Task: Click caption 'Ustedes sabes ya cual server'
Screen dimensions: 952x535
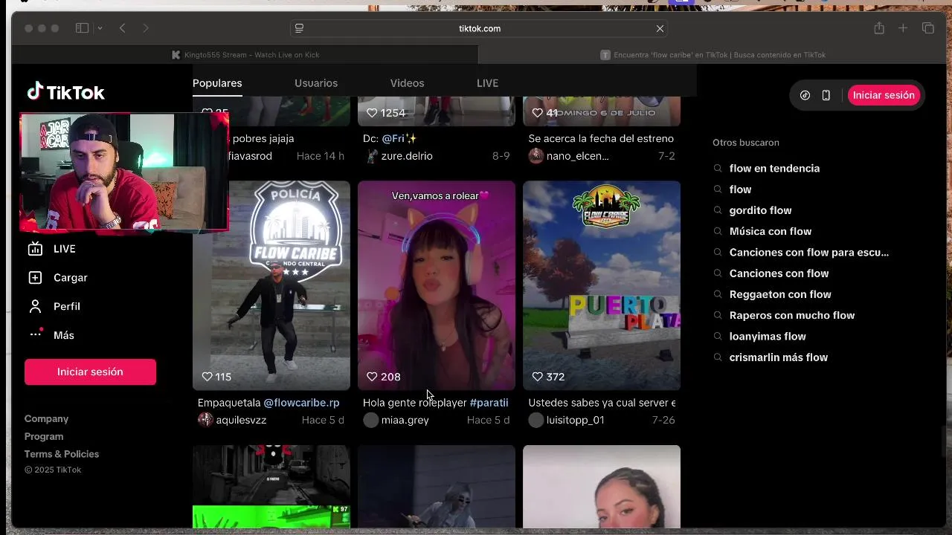Action: point(602,403)
